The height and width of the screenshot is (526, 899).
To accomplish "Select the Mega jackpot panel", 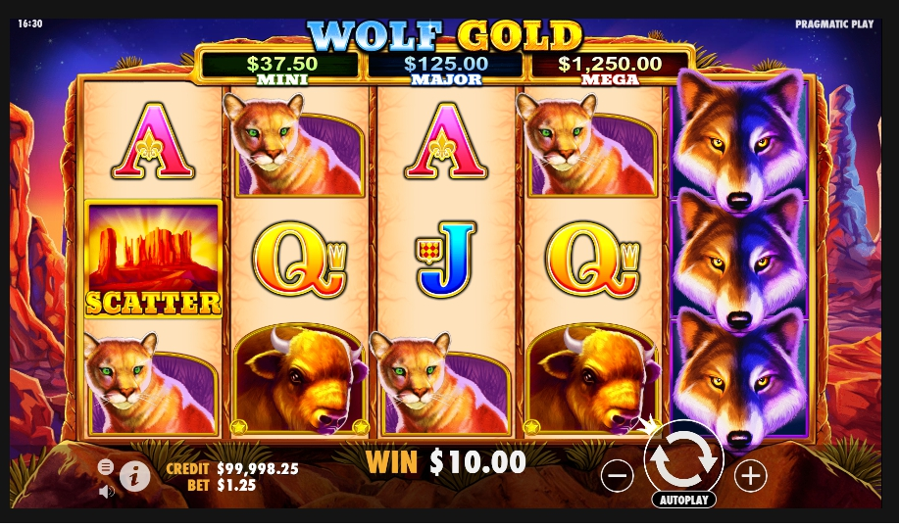I will [610, 69].
